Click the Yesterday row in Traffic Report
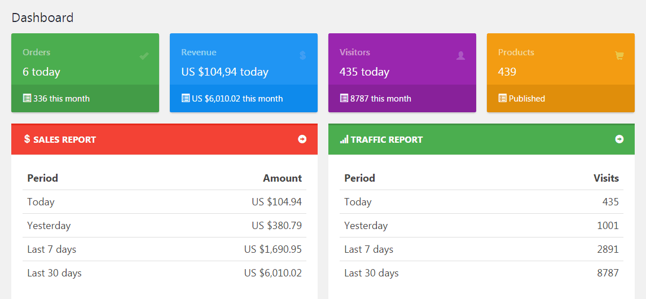 (481, 226)
